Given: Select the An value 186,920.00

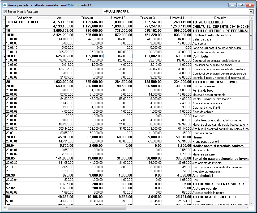Looking at the screenshot, I should pos(59,124).
